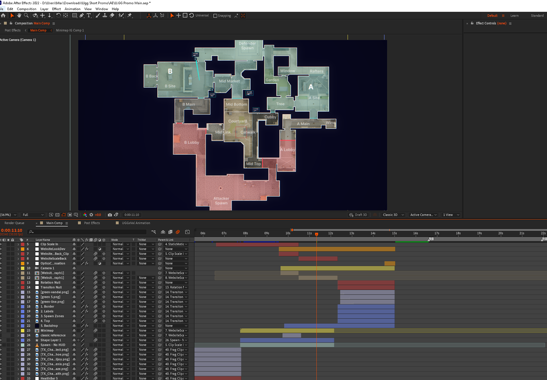
Task: Toggle Draft 3D mode
Action: pos(359,215)
